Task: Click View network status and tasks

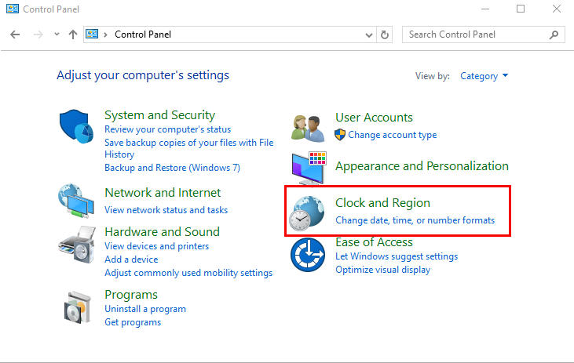Action: (166, 210)
